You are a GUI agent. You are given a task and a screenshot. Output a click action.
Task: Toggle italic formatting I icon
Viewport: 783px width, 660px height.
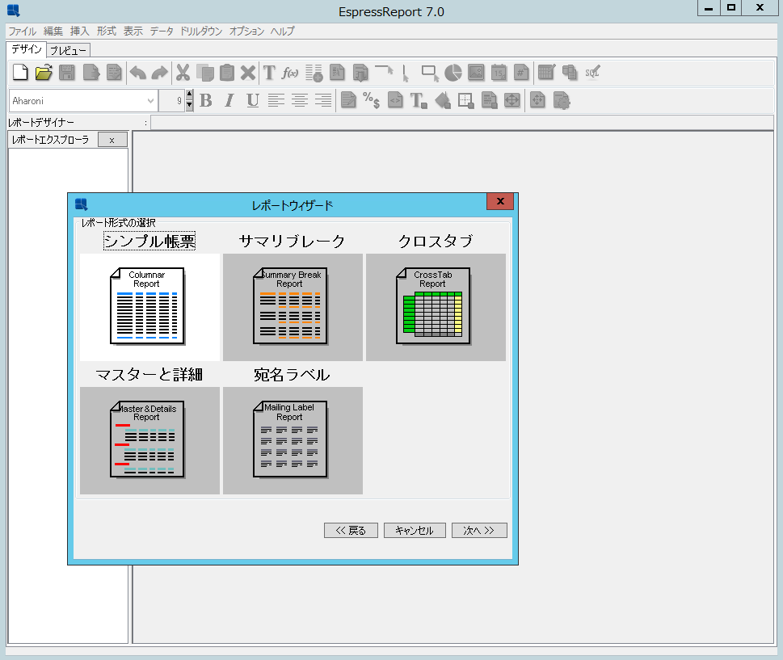click(x=229, y=100)
